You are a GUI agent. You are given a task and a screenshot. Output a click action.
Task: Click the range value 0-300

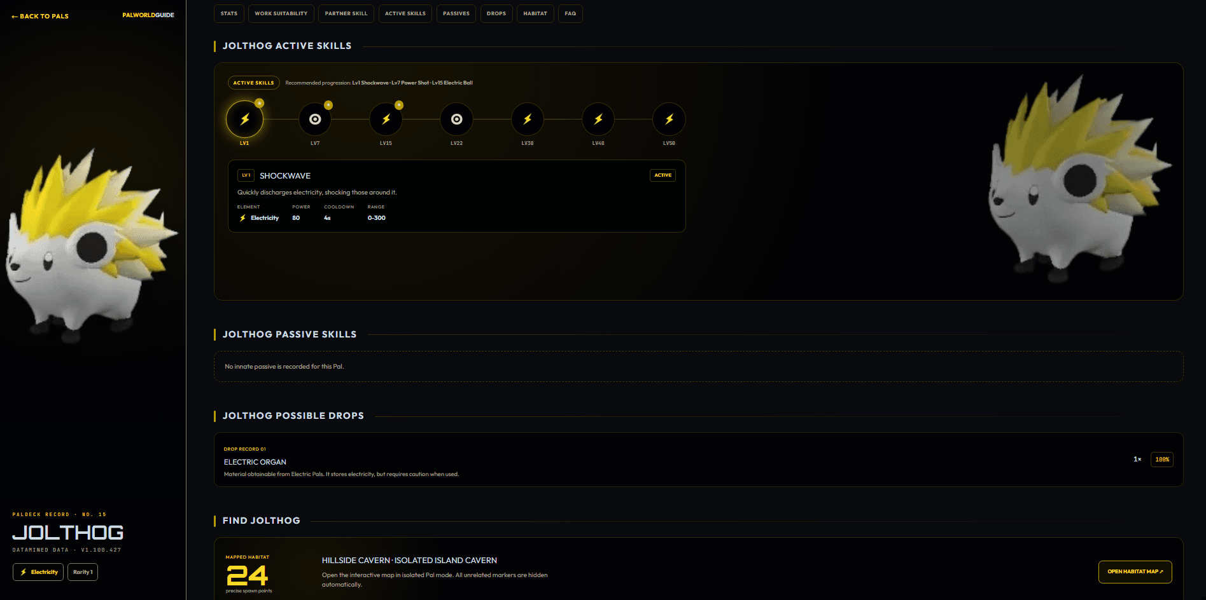point(376,218)
